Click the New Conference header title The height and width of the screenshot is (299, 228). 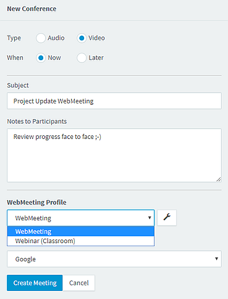(32, 9)
